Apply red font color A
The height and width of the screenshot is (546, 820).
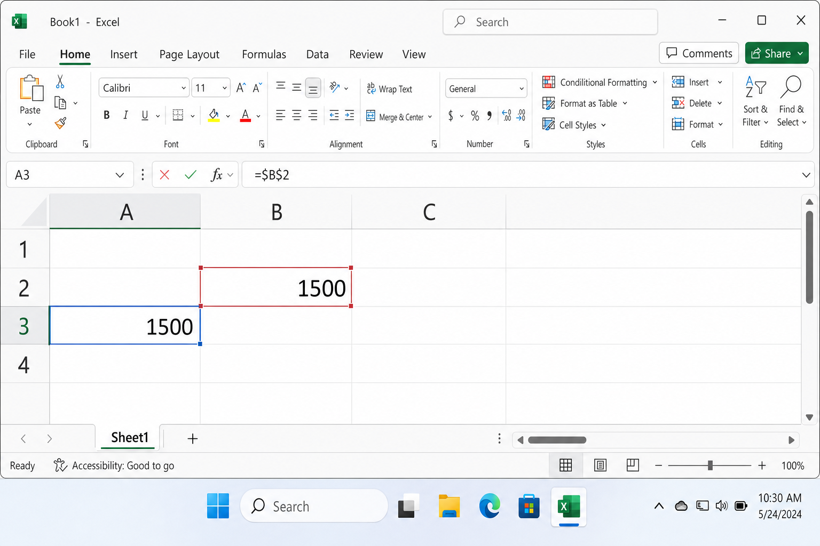point(246,115)
